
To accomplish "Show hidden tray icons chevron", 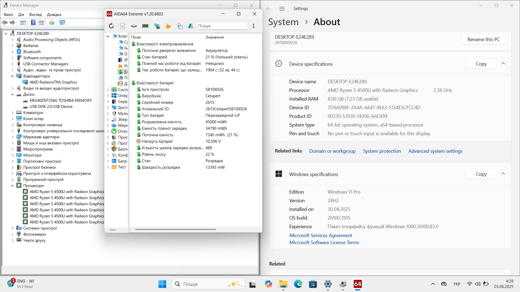I will coord(433,284).
